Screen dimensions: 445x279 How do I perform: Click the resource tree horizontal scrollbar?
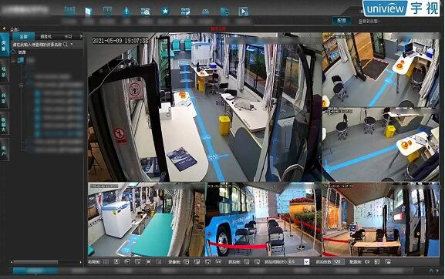click(35, 262)
